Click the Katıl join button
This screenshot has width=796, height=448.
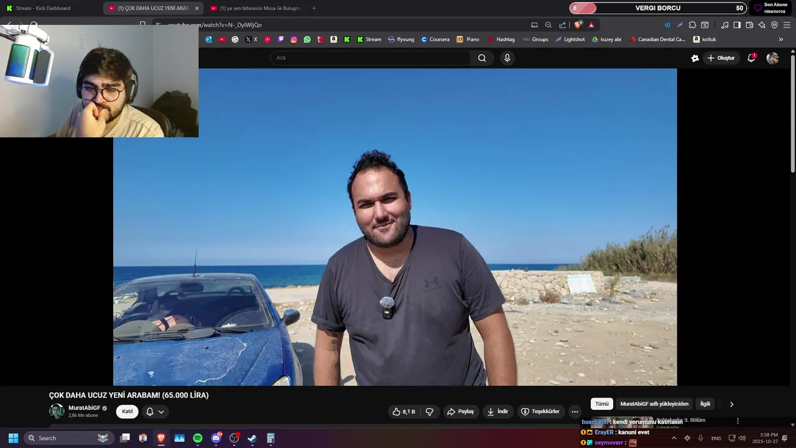[127, 411]
